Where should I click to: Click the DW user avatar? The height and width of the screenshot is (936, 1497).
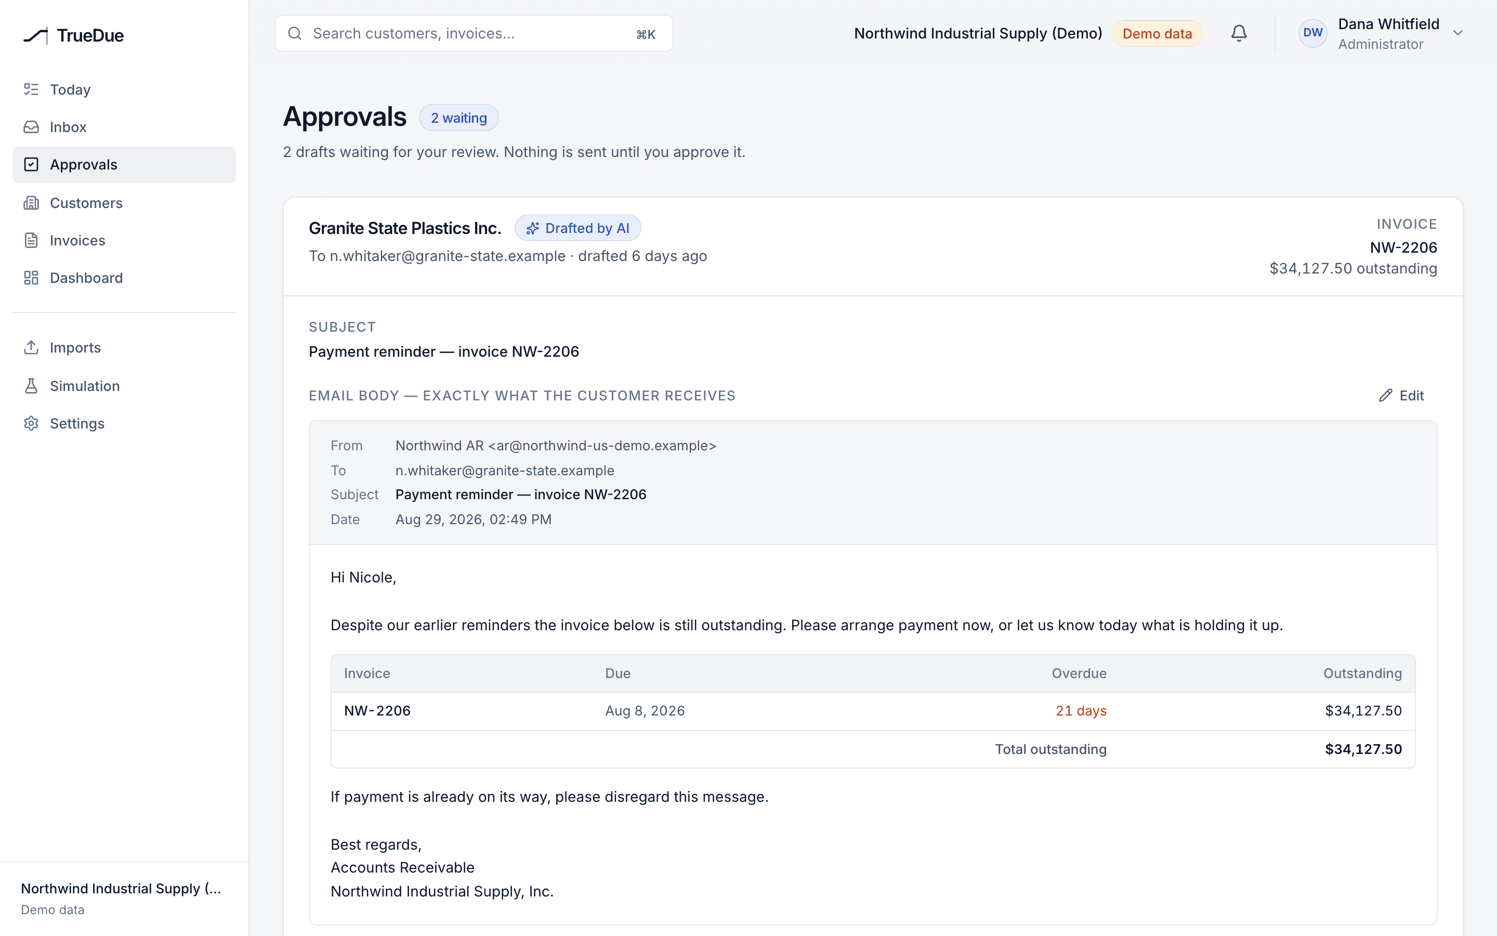coord(1312,33)
